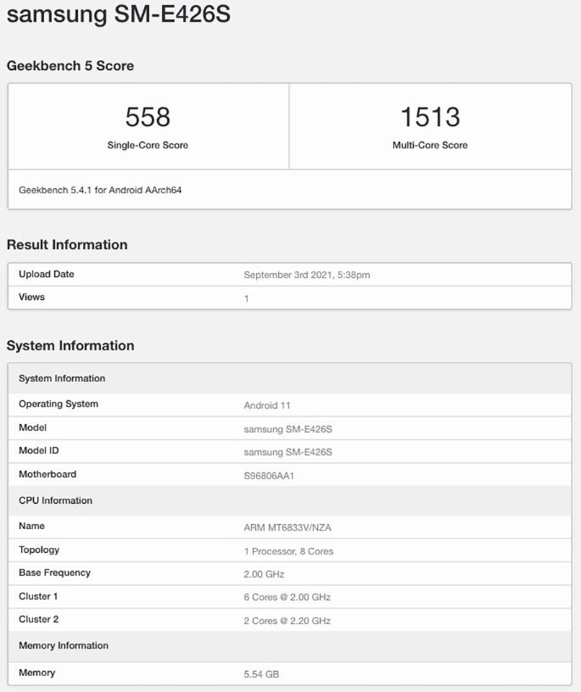Viewport: 581px width, 692px height.
Task: Click the Geekbench 5 Score heading
Action: click(71, 66)
